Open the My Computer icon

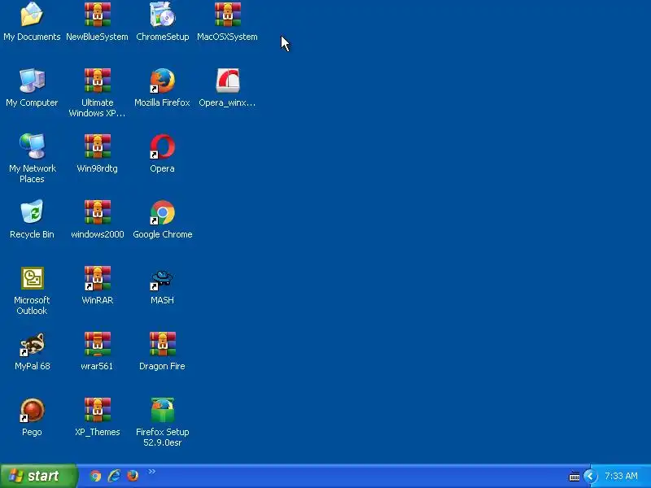pyautogui.click(x=32, y=81)
